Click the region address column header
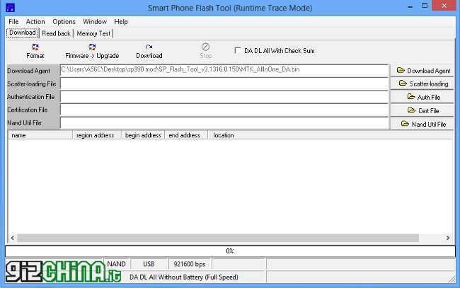 (97, 135)
